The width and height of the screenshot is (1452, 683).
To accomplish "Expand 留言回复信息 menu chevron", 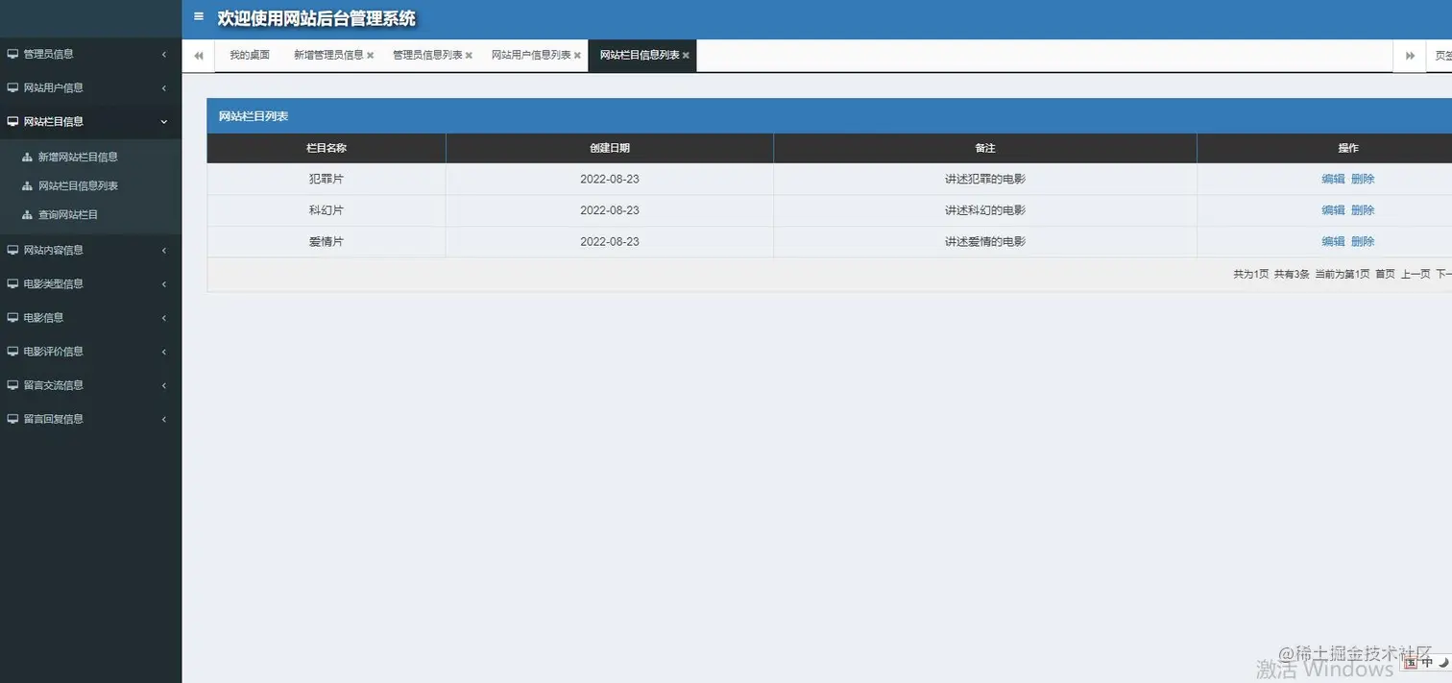I will 164,420.
